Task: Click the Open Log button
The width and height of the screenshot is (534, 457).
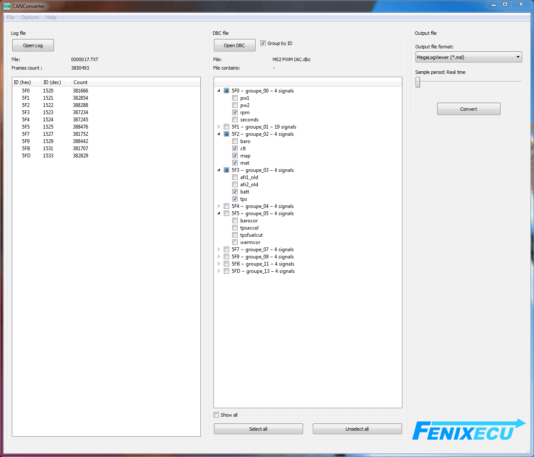Action: pos(33,45)
